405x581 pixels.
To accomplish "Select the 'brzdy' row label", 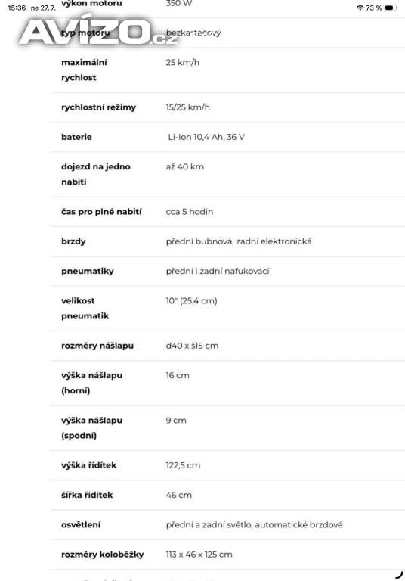I will [73, 241].
